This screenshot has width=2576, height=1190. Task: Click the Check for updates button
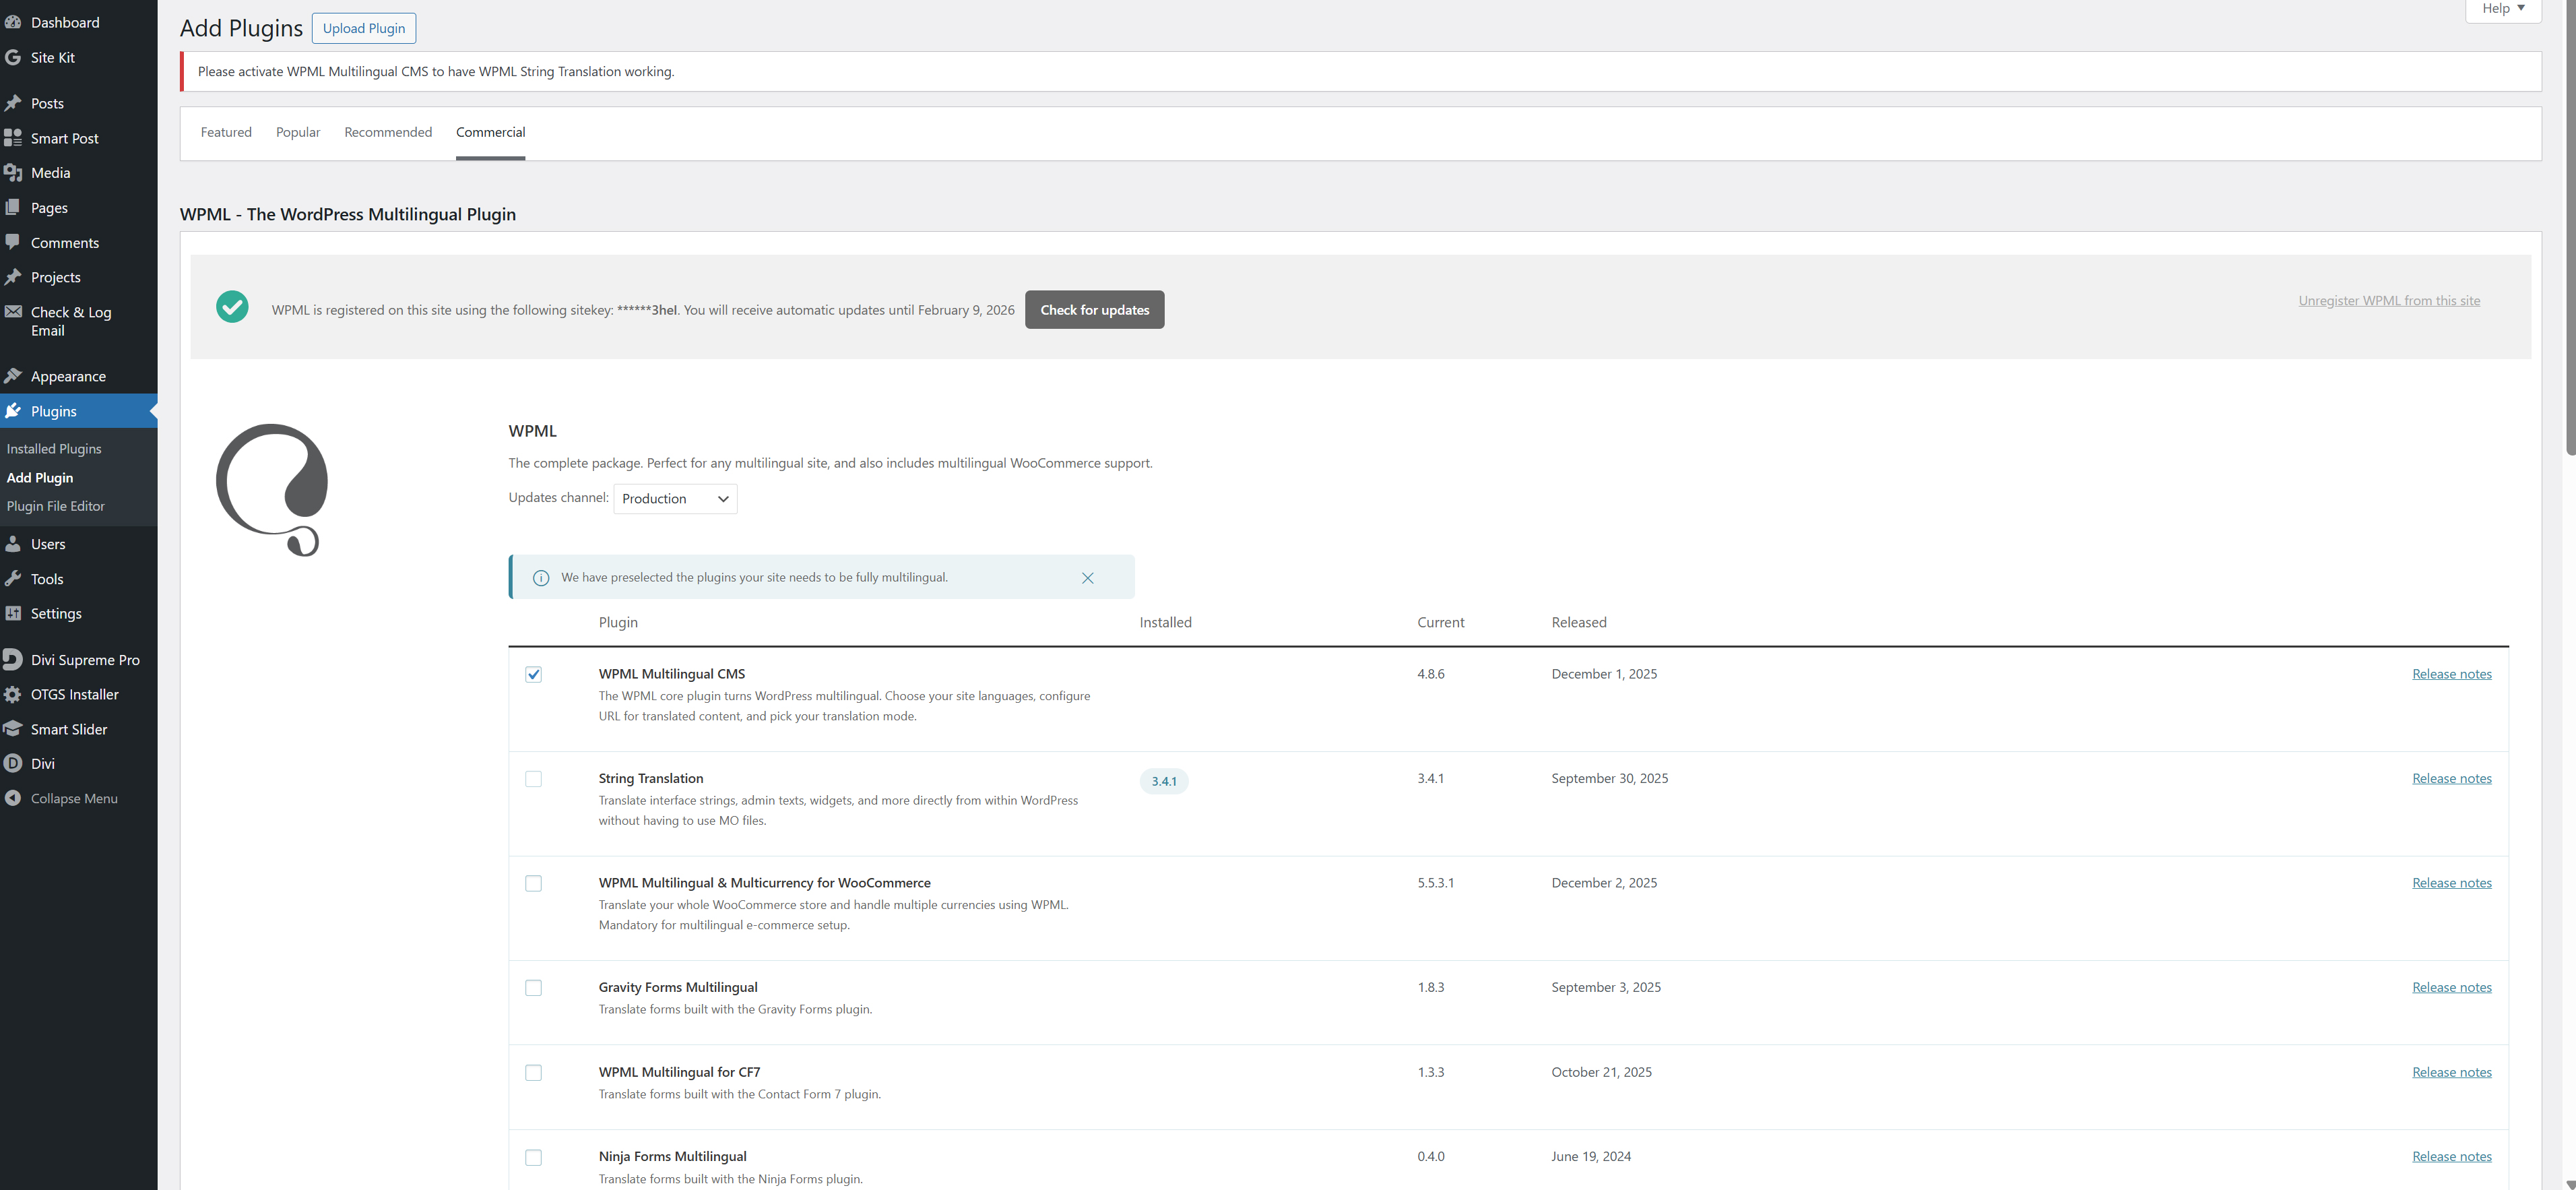coord(1094,310)
